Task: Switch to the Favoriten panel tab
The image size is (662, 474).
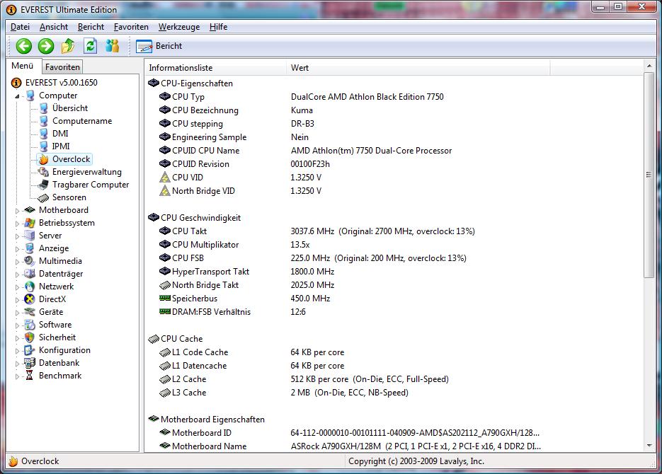Action: (x=62, y=67)
